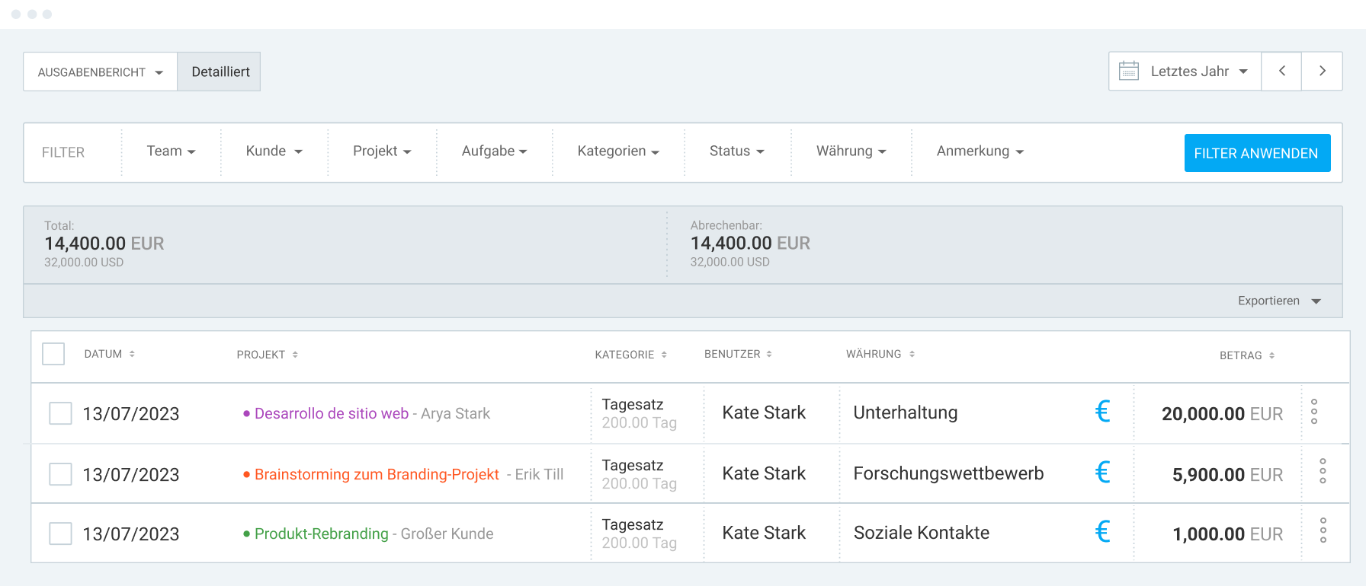
Task: Select the checkbox on the Produkt-Rebranding row
Action: point(60,533)
